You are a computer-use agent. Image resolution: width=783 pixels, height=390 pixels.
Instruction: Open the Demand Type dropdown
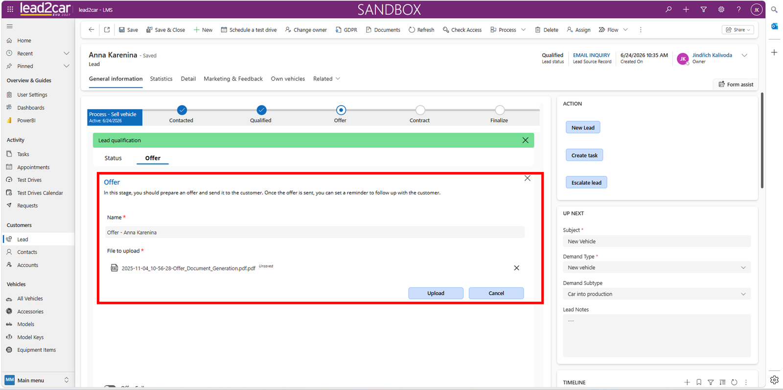pyautogui.click(x=657, y=268)
